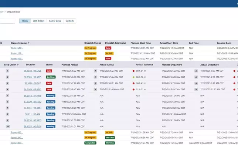Click stop order badge 9
This screenshot has height=145, width=238.
point(7,120)
